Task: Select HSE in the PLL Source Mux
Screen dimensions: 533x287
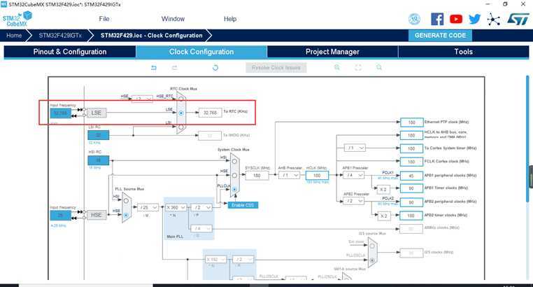Action: pyautogui.click(x=126, y=215)
